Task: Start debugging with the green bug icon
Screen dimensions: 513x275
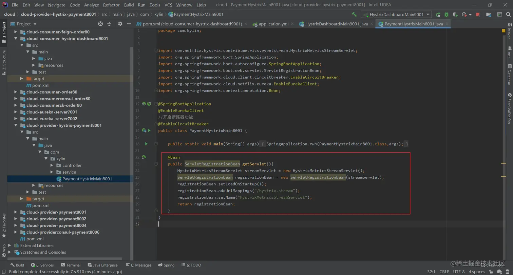Action: point(446,15)
